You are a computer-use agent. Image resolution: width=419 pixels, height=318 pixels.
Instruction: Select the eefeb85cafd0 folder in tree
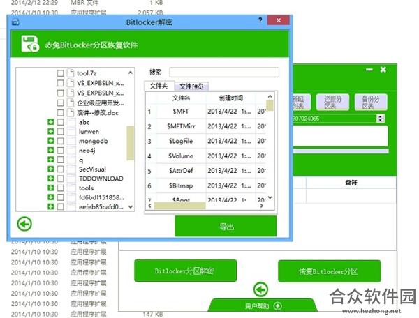101,206
